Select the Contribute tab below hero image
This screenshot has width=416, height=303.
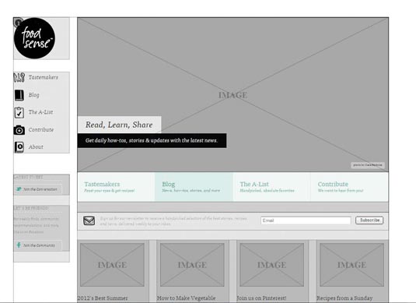(x=349, y=187)
